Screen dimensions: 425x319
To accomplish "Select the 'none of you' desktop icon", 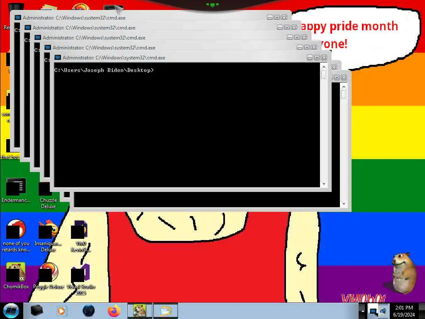I will pyautogui.click(x=16, y=236).
